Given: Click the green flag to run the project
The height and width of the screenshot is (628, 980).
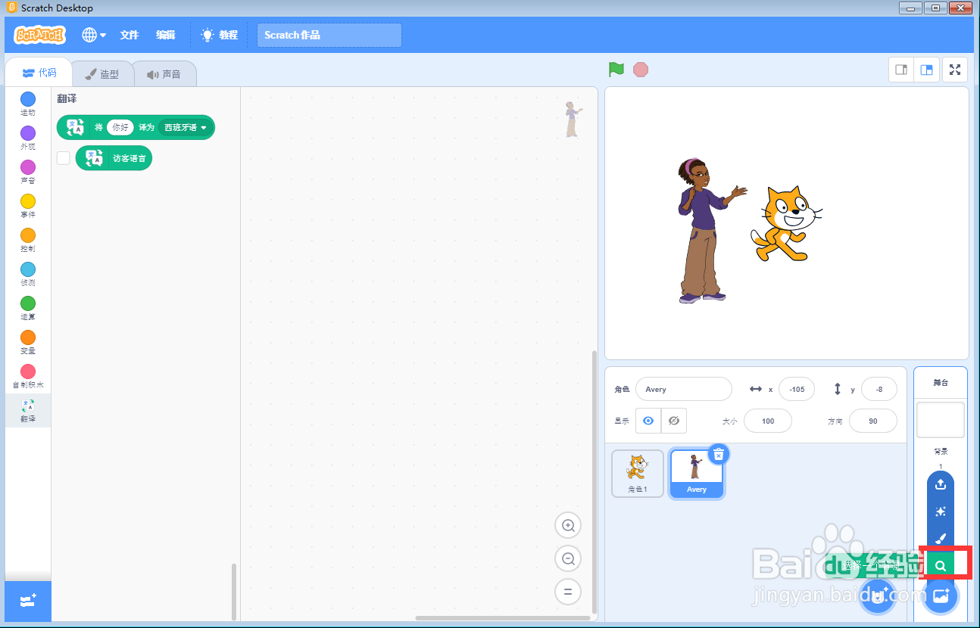Looking at the screenshot, I should [x=616, y=70].
